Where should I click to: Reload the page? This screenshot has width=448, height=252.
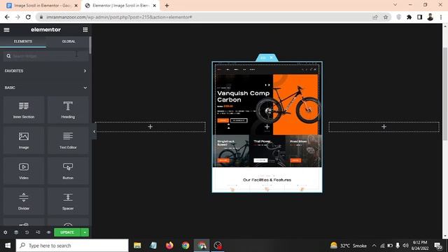tap(28, 17)
